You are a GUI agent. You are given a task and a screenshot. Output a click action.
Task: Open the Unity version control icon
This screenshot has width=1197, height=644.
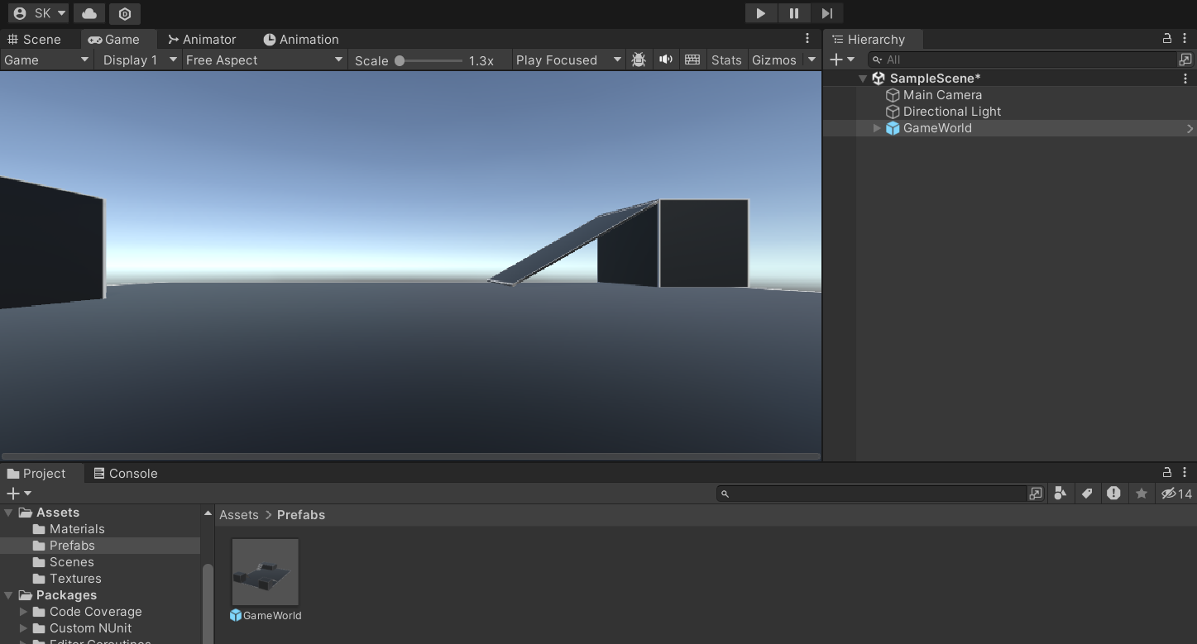(125, 13)
